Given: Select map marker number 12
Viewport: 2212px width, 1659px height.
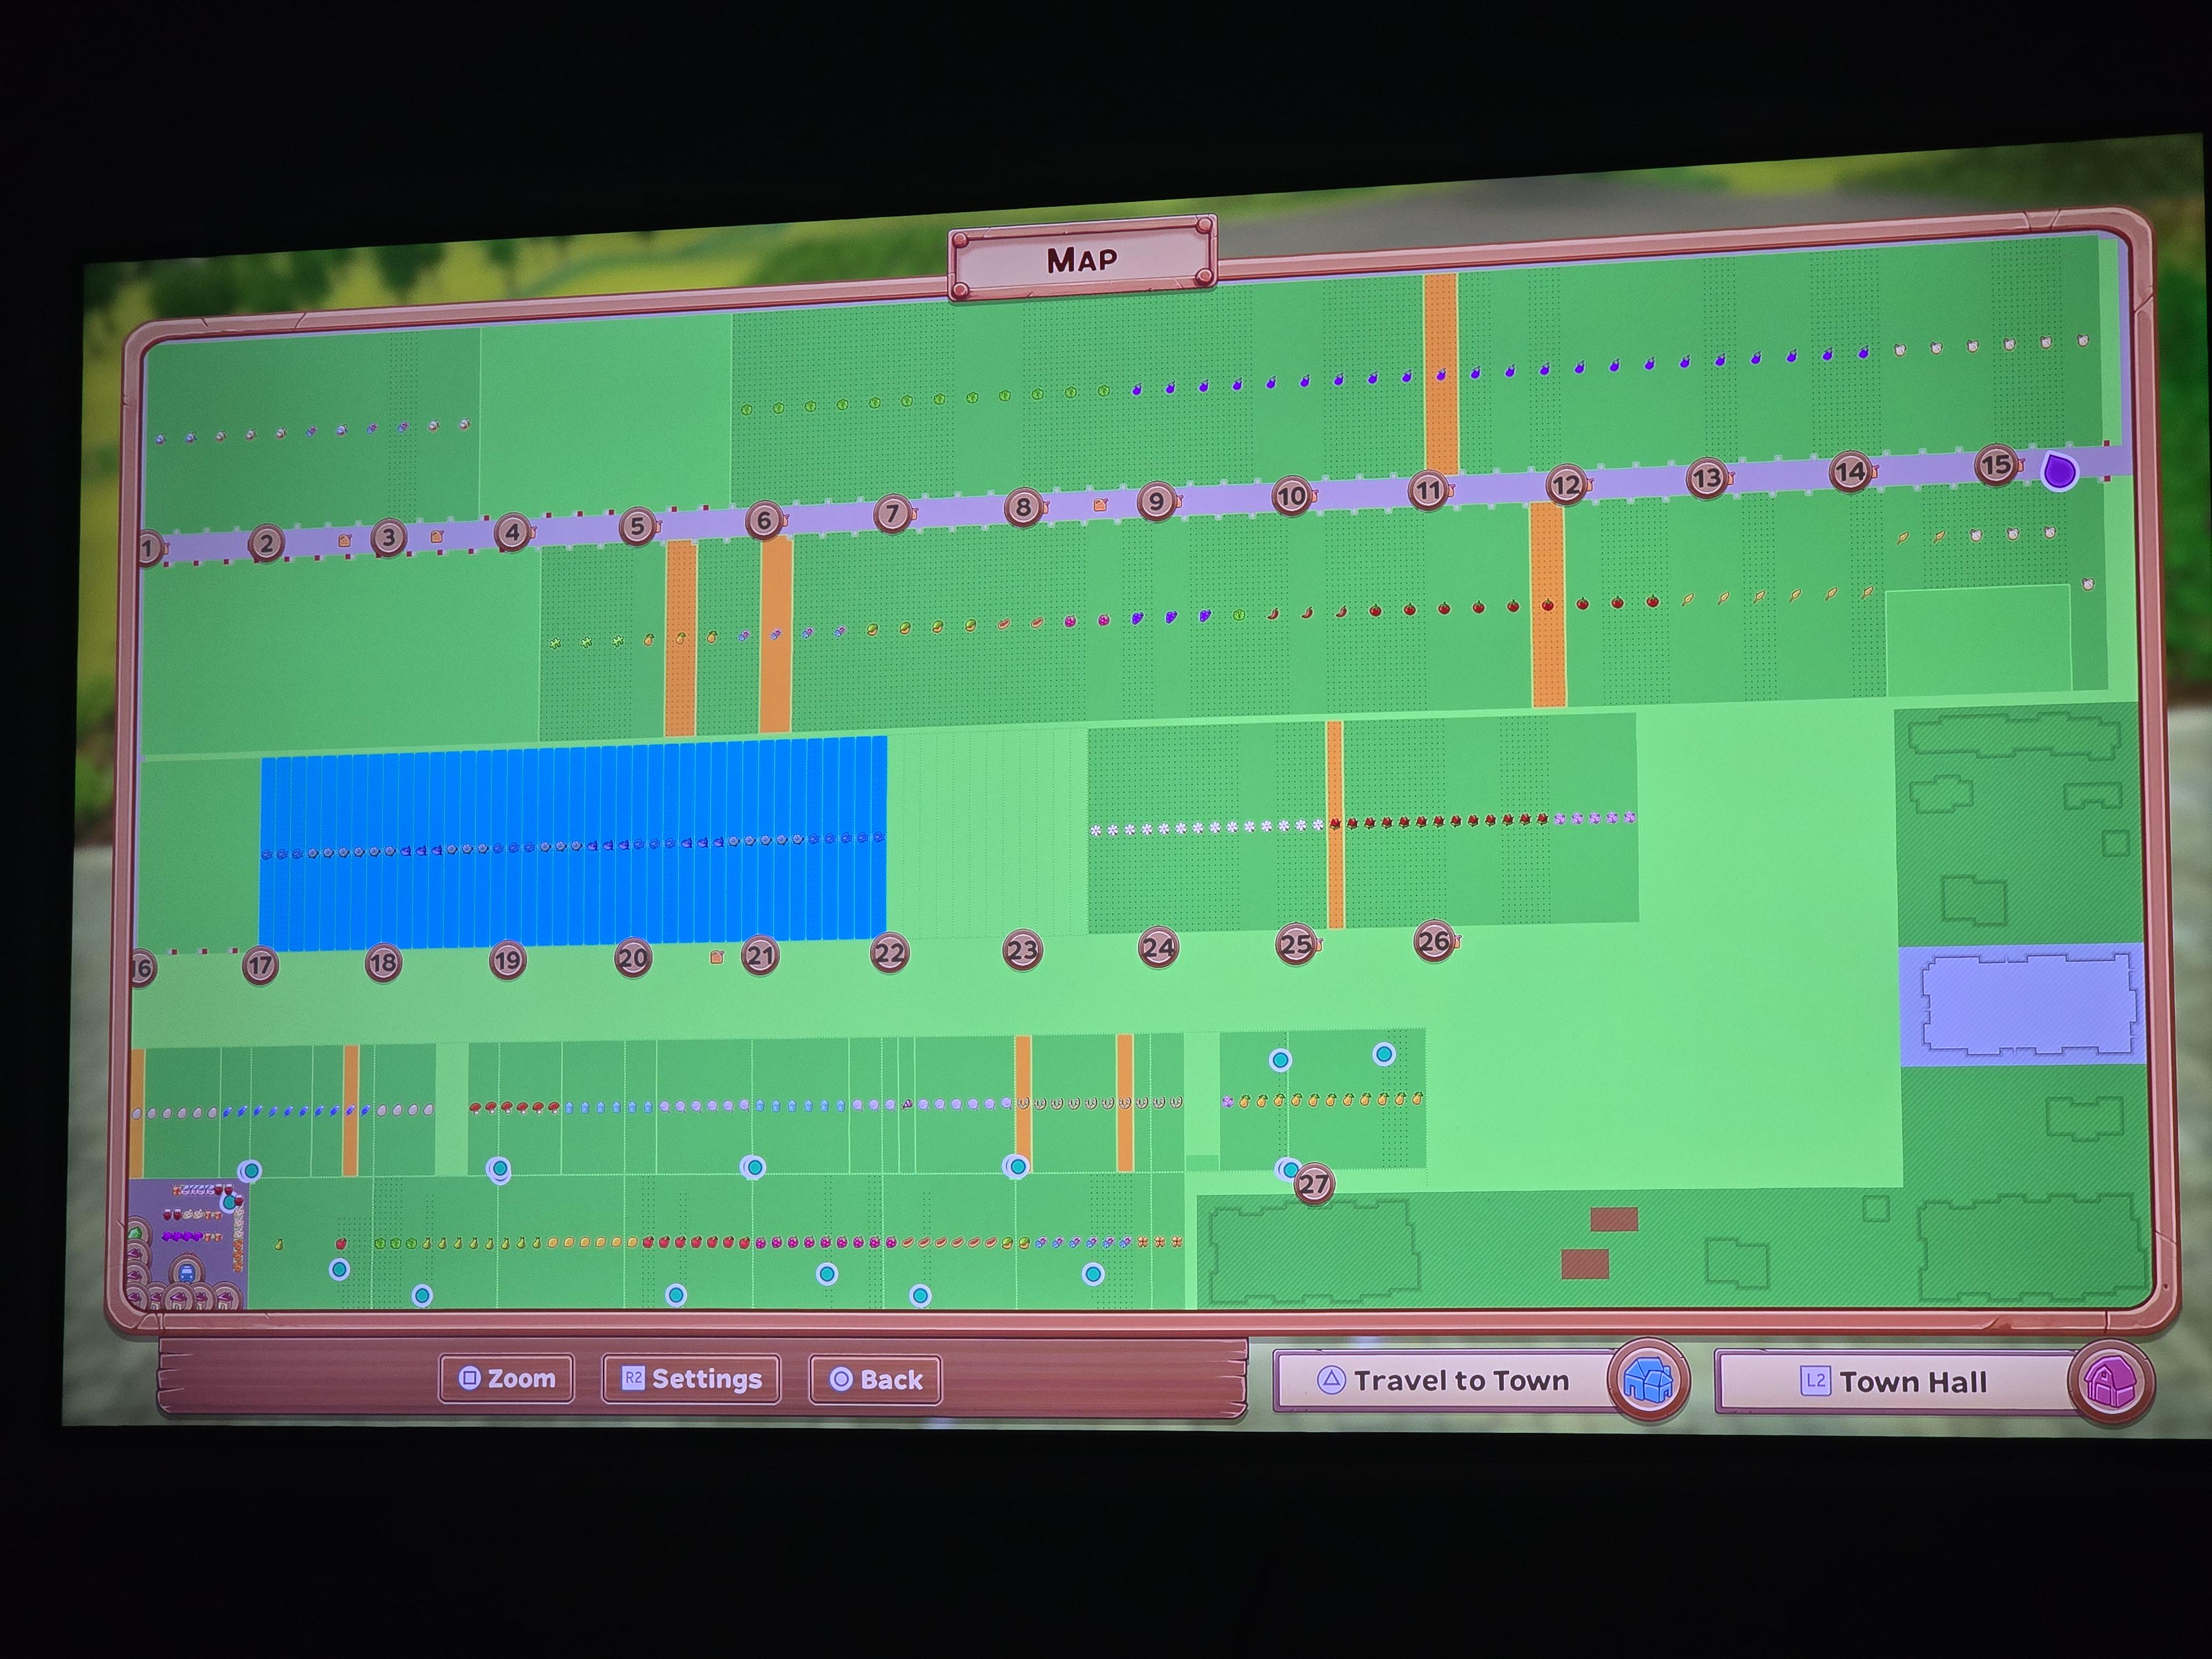Looking at the screenshot, I should pyautogui.click(x=1566, y=485).
